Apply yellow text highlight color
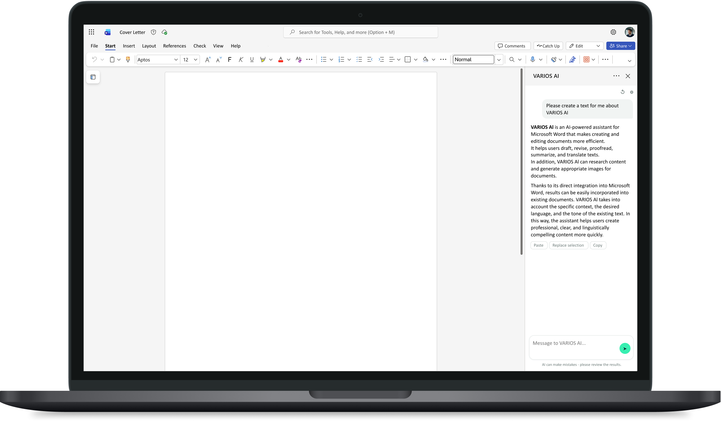This screenshot has width=721, height=422. coord(263,59)
